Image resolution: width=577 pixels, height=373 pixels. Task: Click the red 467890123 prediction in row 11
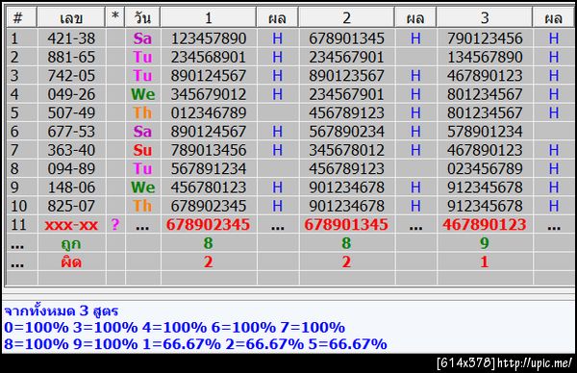coord(485,224)
